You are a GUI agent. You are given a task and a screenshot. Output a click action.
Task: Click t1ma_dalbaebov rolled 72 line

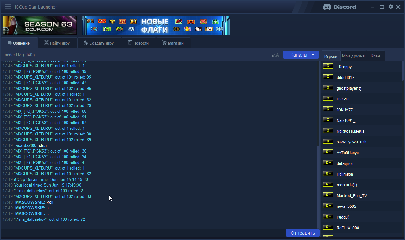point(49,219)
